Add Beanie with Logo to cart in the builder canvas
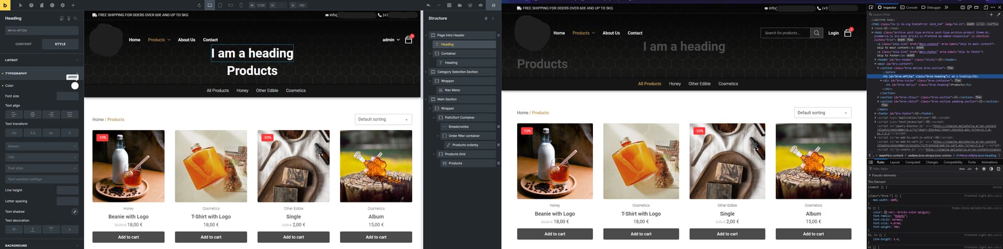 click(129, 237)
